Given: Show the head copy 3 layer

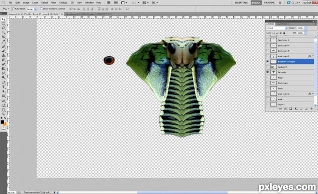Looking at the screenshot, I should (268, 40).
